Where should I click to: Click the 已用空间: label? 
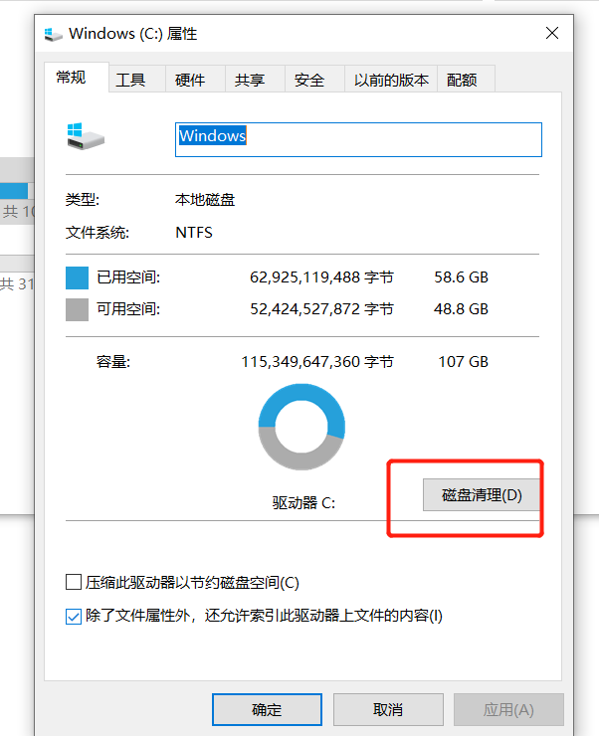(x=128, y=277)
